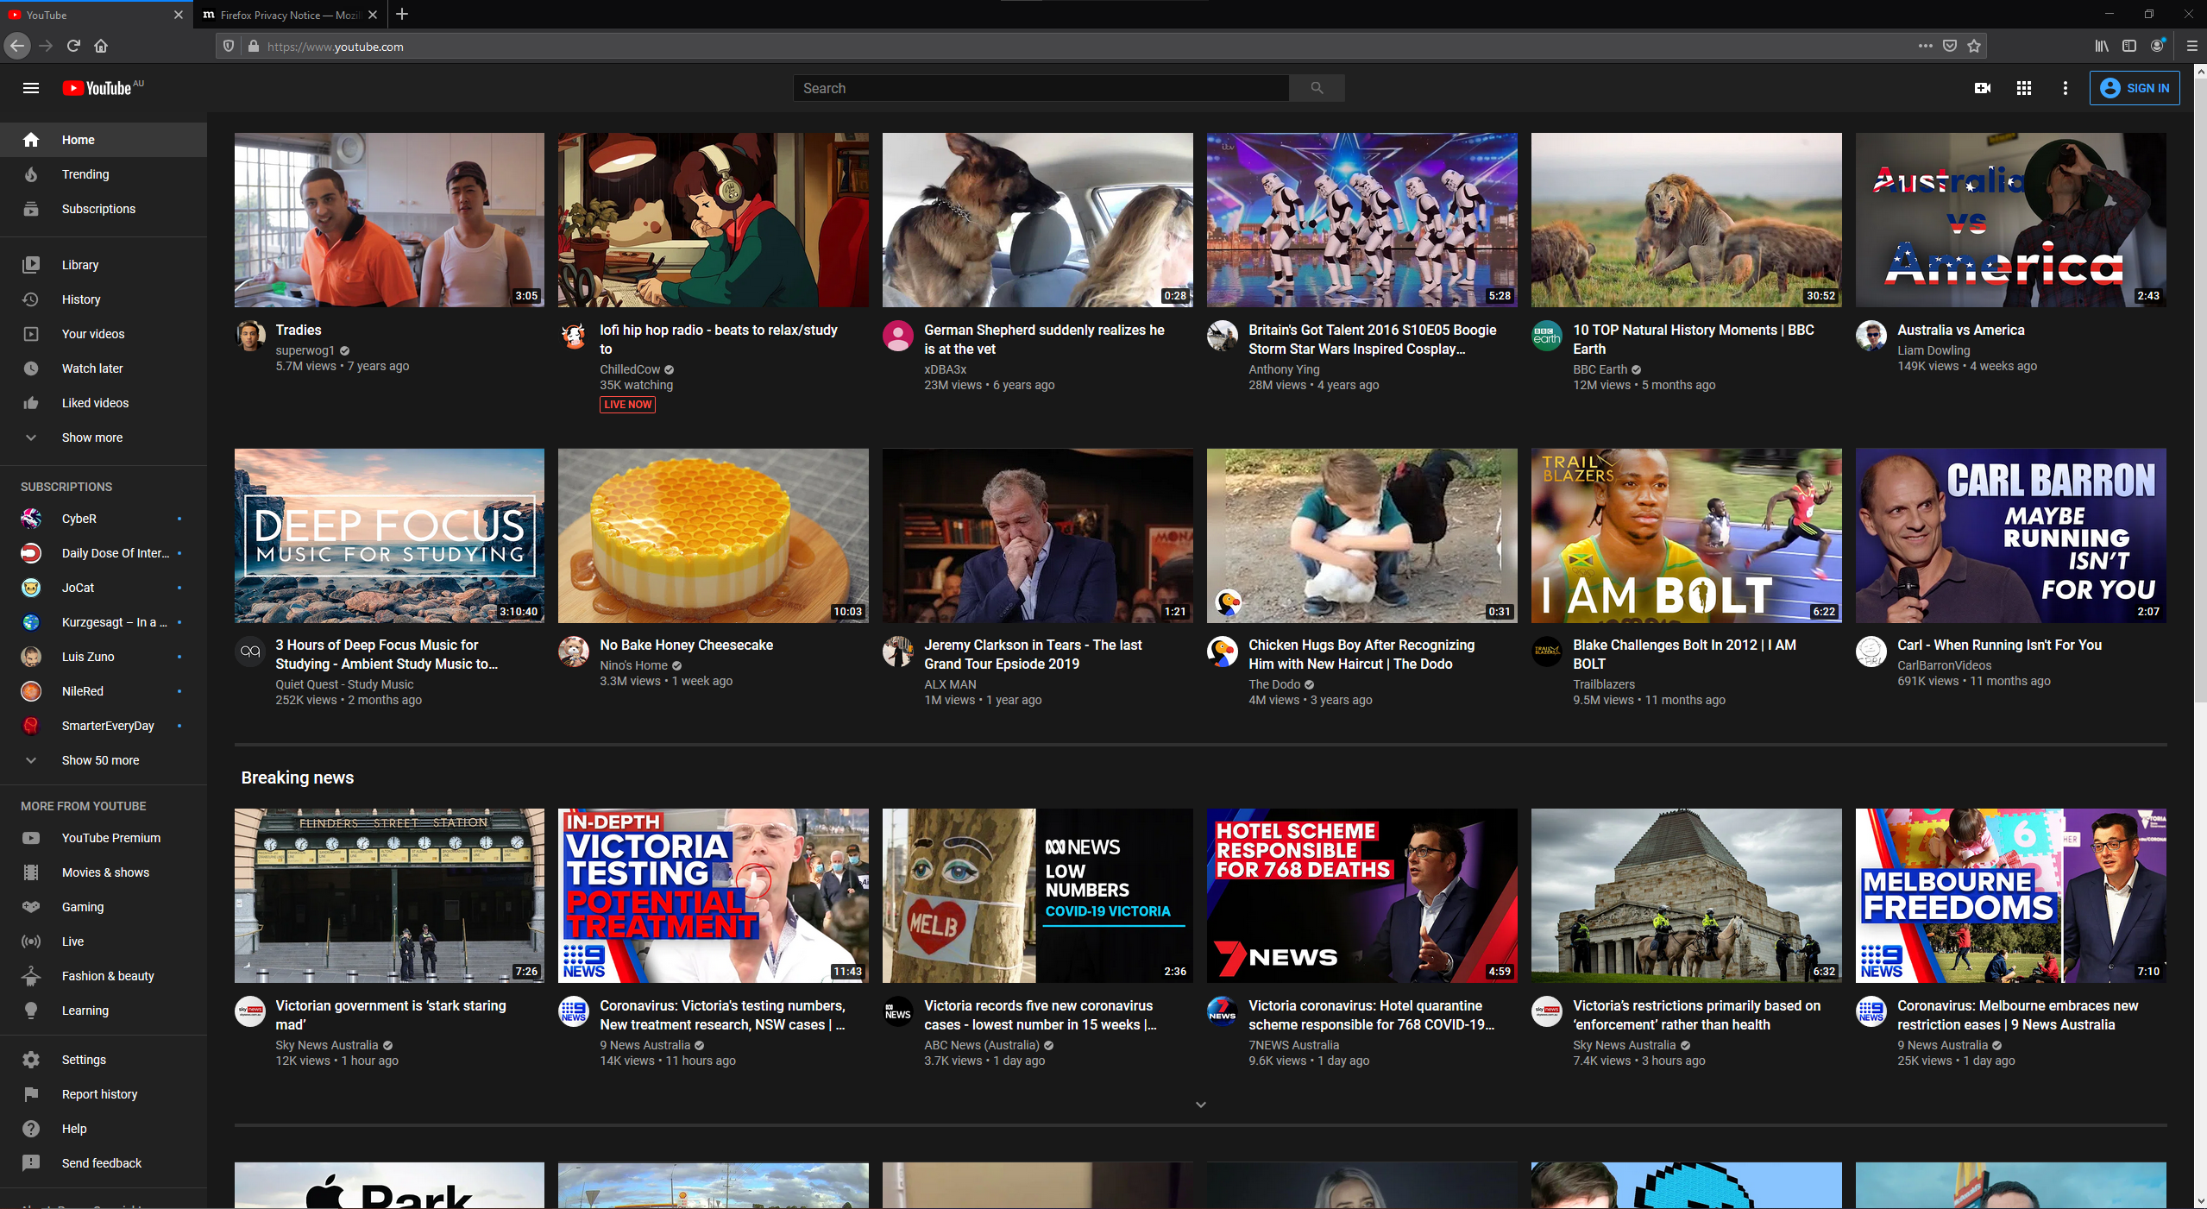The image size is (2207, 1209).
Task: Open the lofi hip hop radio thumbnail
Action: click(x=714, y=220)
